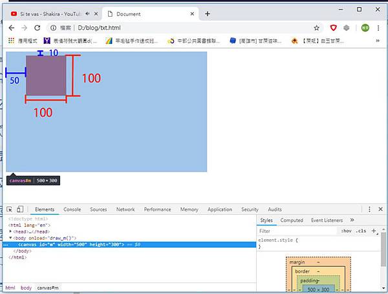Open the Security panel
Screen dimensions: 388x294
point(250,210)
